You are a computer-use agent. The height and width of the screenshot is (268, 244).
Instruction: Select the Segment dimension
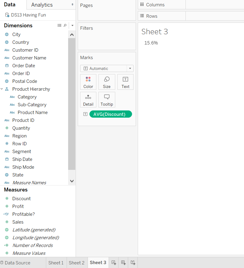pyautogui.click(x=22, y=152)
